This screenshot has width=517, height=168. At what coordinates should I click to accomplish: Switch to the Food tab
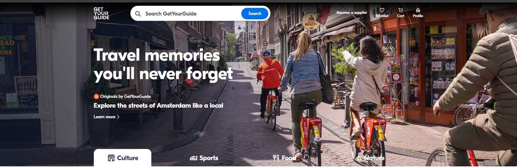click(x=284, y=158)
